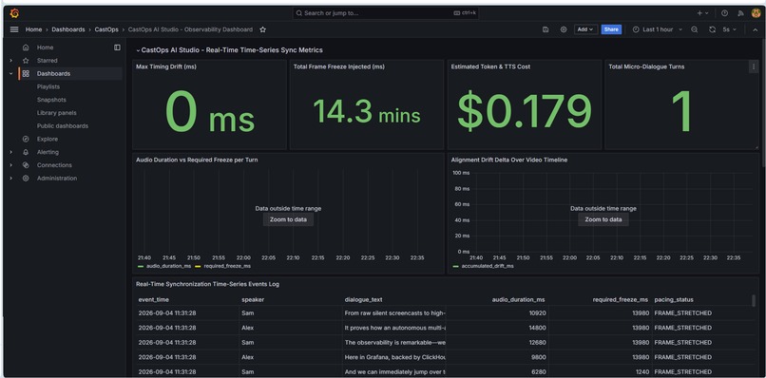766x378 pixels.
Task: Open Playlists in the sidebar
Action: pyautogui.click(x=48, y=87)
